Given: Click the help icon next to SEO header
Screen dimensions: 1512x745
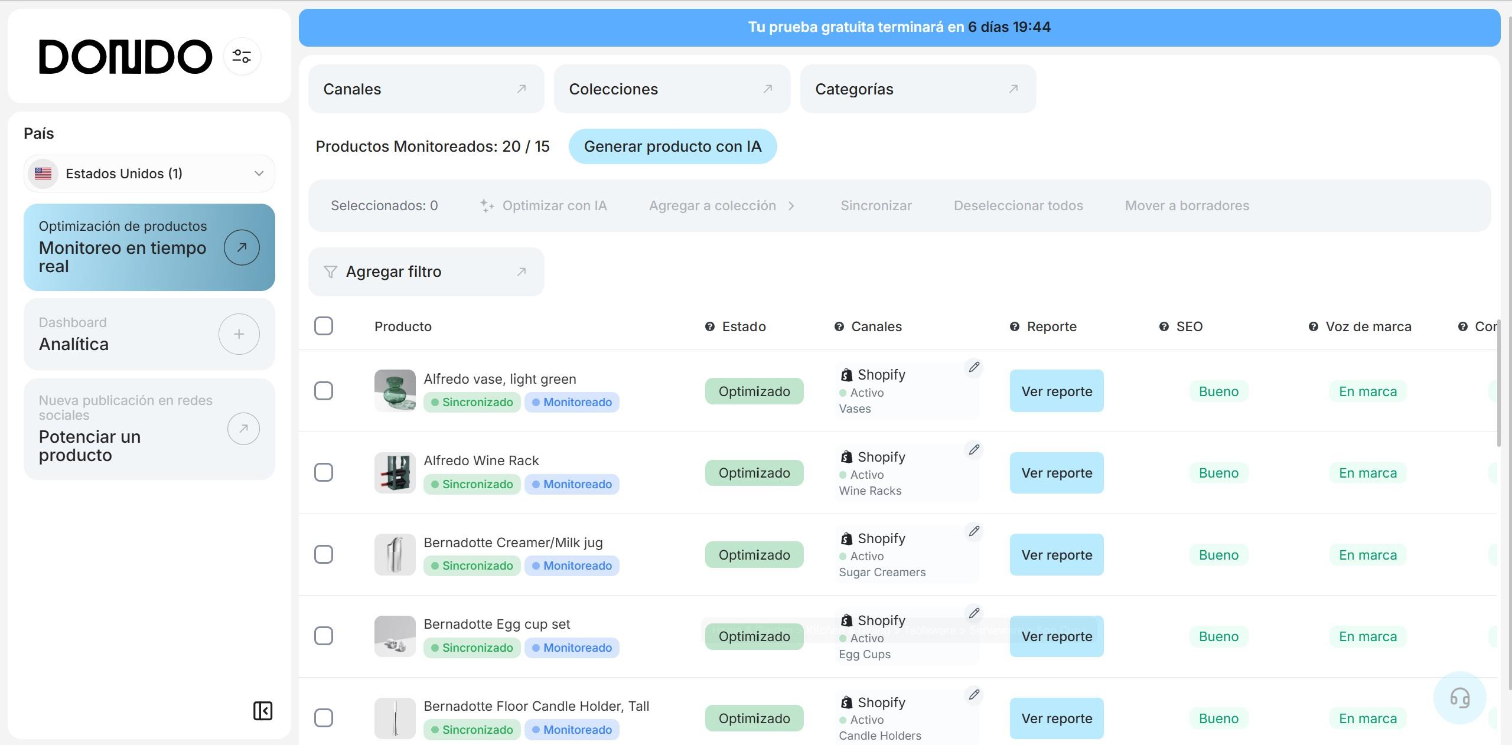Looking at the screenshot, I should click(x=1164, y=327).
